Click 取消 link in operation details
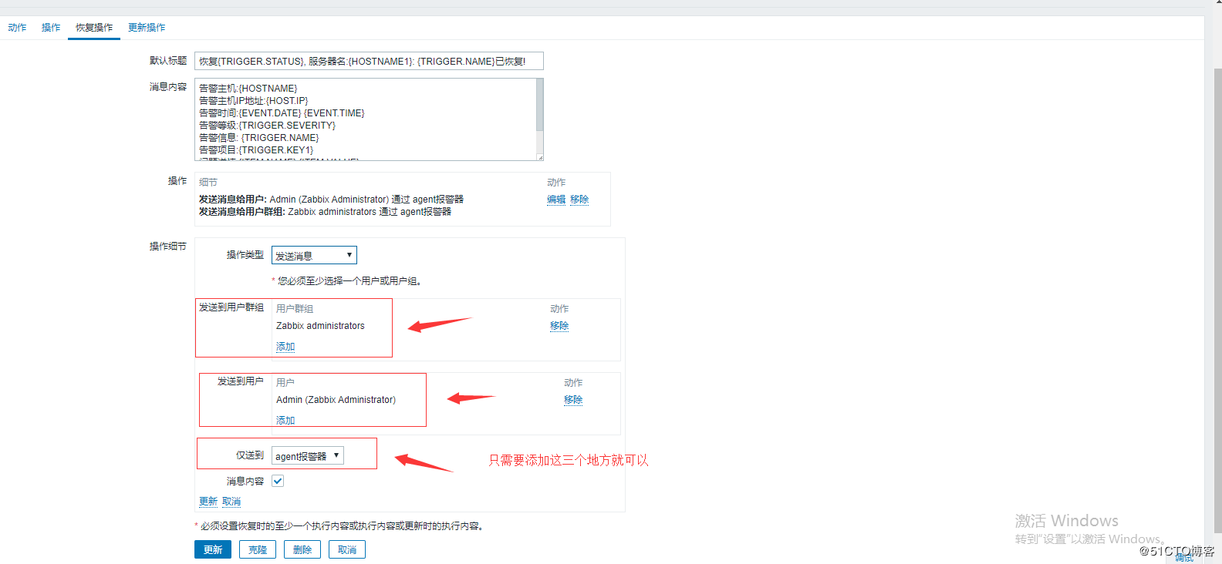 click(x=231, y=502)
